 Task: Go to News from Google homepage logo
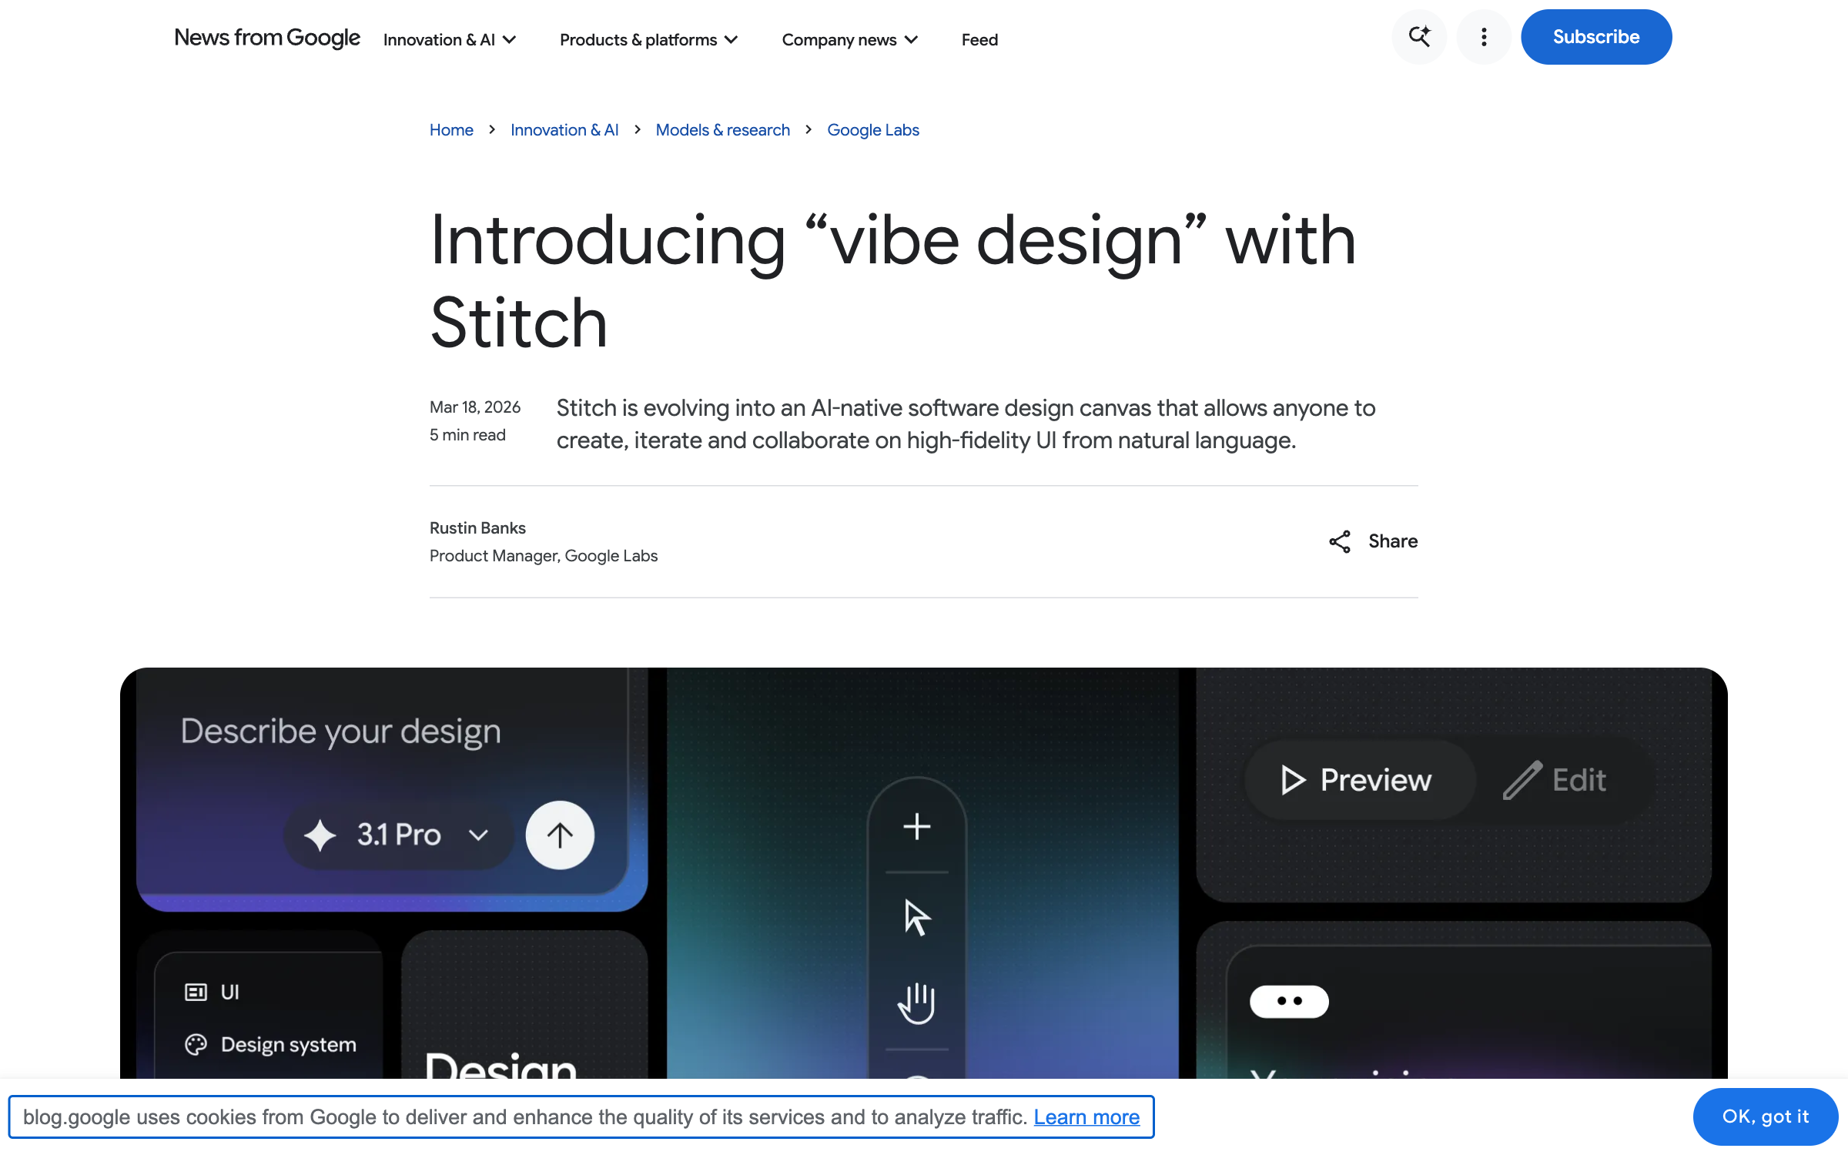tap(267, 38)
